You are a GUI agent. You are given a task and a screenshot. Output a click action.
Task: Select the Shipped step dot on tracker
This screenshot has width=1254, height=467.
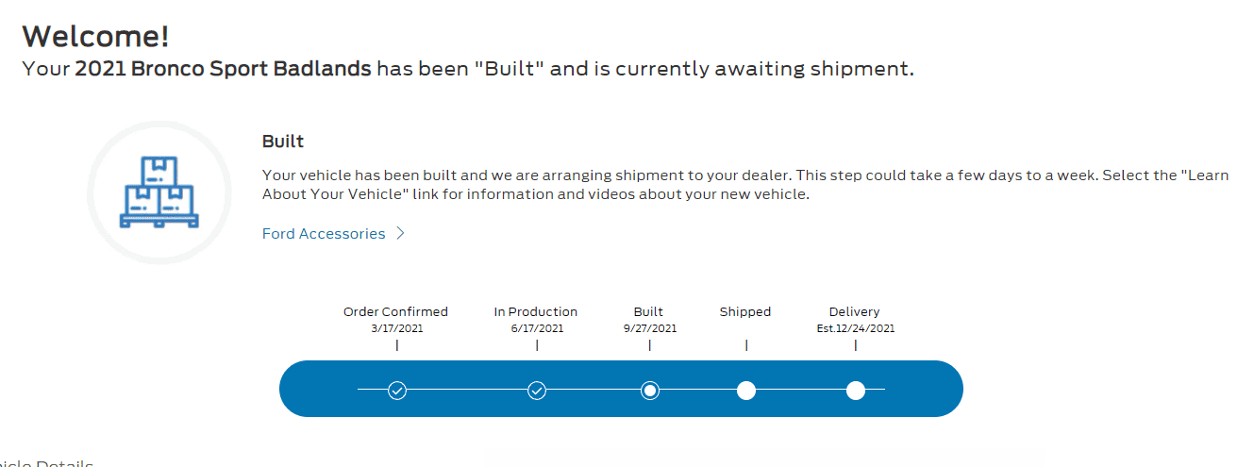[x=746, y=390]
